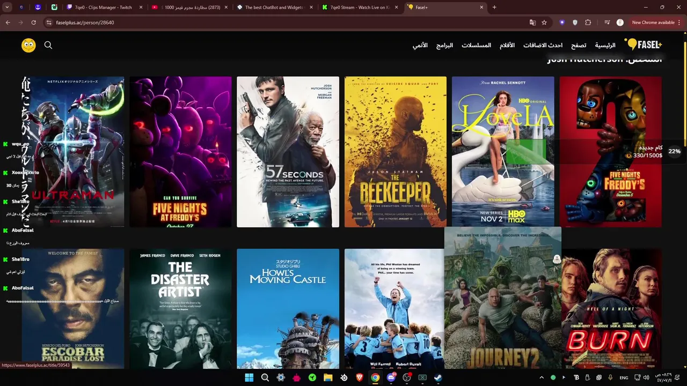The image size is (687, 386).
Task: Open the Chrome extensions puzzle icon
Action: click(588, 23)
